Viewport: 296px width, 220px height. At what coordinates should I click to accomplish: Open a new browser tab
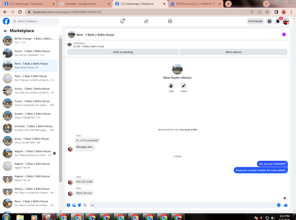[x=229, y=4]
